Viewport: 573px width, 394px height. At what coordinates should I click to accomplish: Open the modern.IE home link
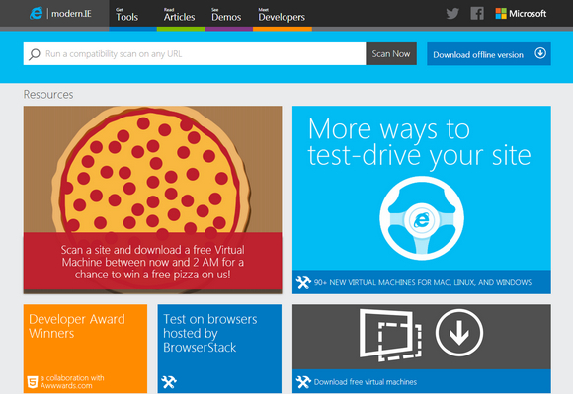71,14
